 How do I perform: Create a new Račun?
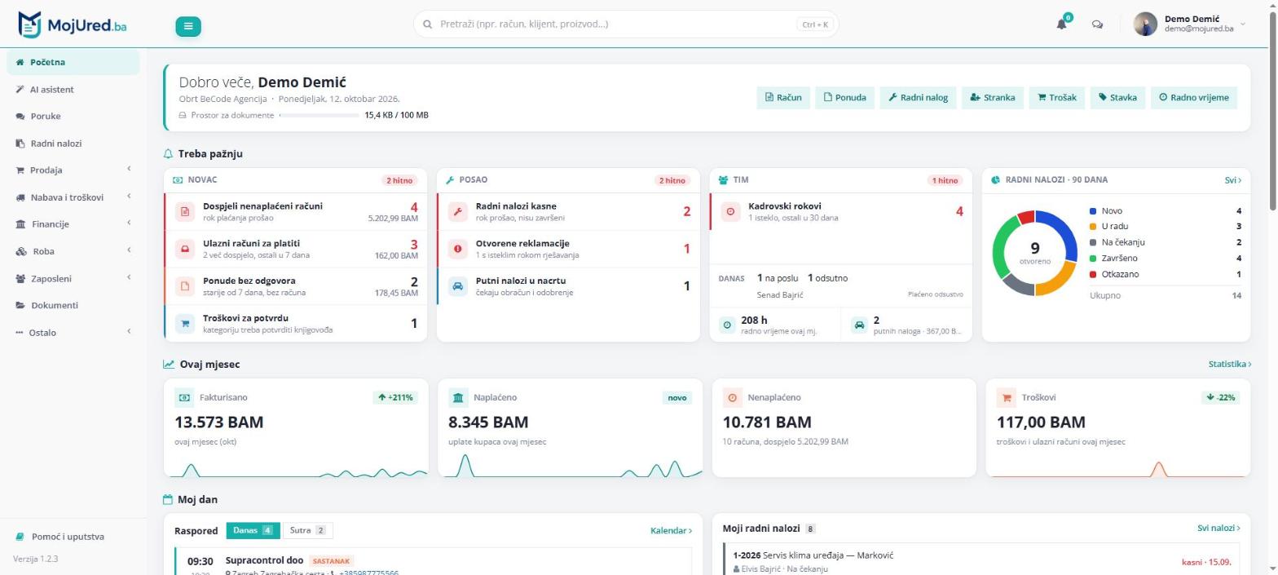tap(783, 98)
